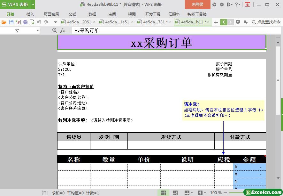Open the Name Box dropdown showing B1

click(x=38, y=31)
